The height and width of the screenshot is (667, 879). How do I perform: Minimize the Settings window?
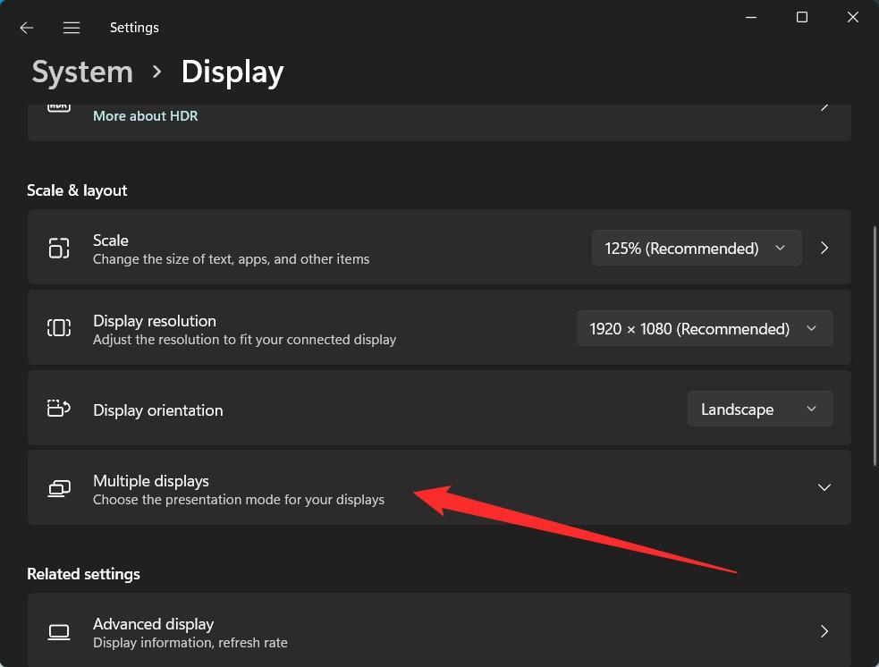pos(752,18)
